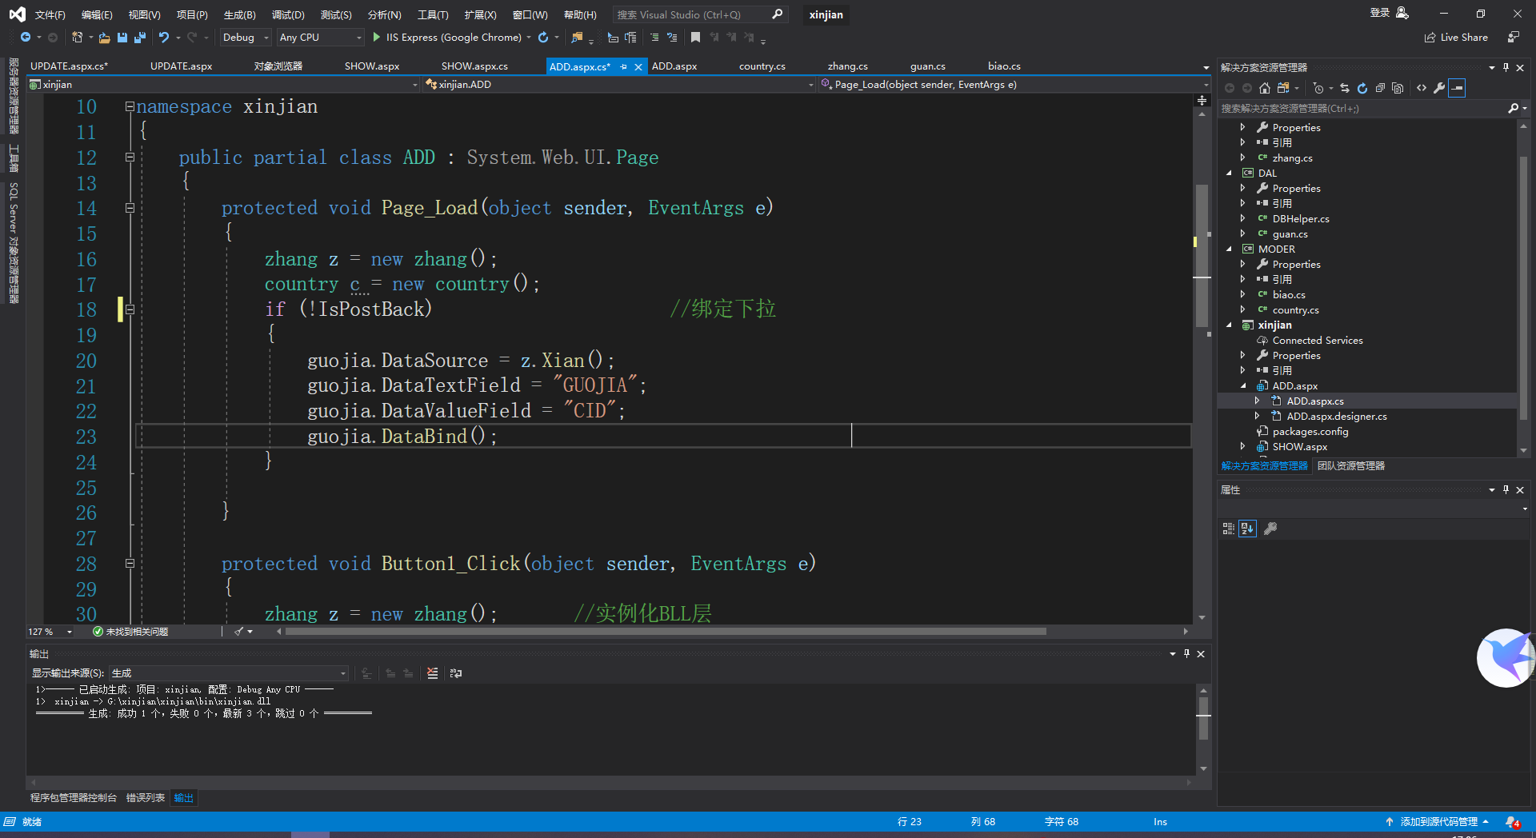1536x838 pixels.
Task: Save the current file with Save icon
Action: [x=122, y=38]
